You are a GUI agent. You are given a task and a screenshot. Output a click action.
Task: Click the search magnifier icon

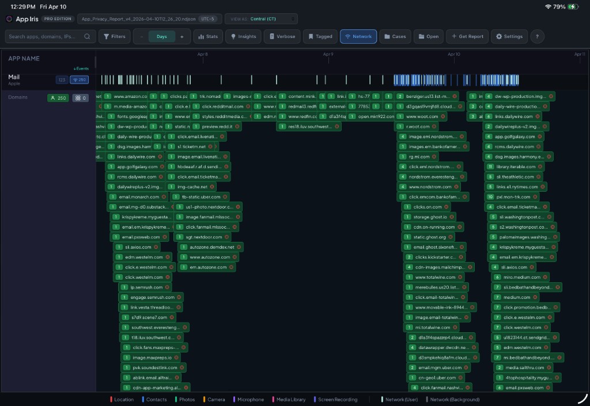[88, 36]
